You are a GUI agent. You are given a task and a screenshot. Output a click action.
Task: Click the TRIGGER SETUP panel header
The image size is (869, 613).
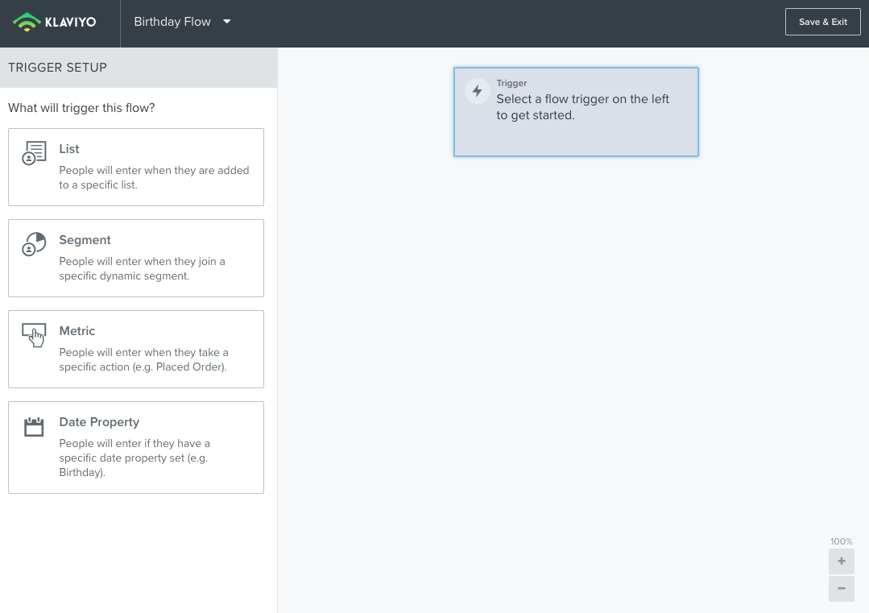coord(139,68)
